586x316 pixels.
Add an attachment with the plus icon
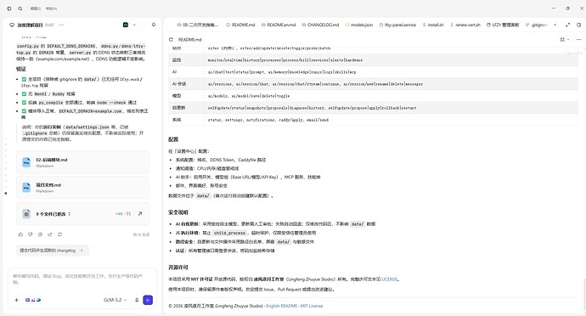16,300
